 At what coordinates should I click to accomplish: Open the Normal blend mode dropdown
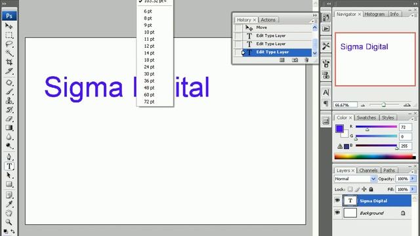pyautogui.click(x=355, y=179)
